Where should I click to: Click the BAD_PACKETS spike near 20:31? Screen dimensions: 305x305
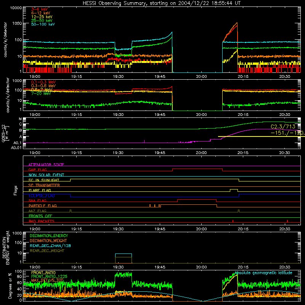(287, 221)
